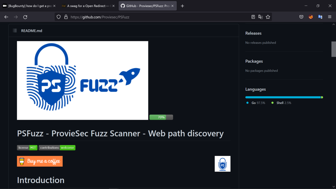Click the green Shell segment of languages bar

pyautogui.click(x=322, y=97)
